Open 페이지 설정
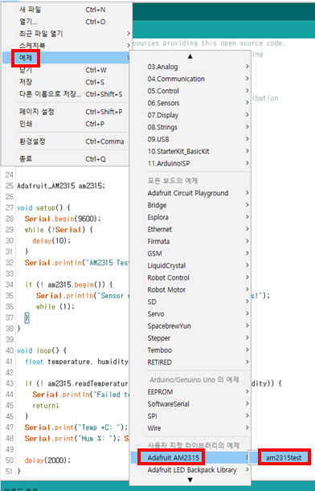 click(66, 112)
